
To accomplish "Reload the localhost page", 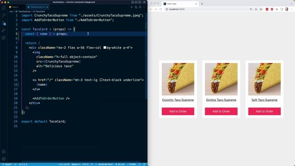I will pyautogui.click(x=161, y=9).
